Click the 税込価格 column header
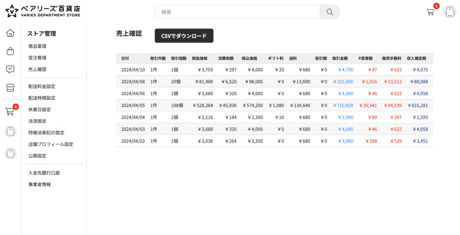460x235 pixels. (x=249, y=58)
